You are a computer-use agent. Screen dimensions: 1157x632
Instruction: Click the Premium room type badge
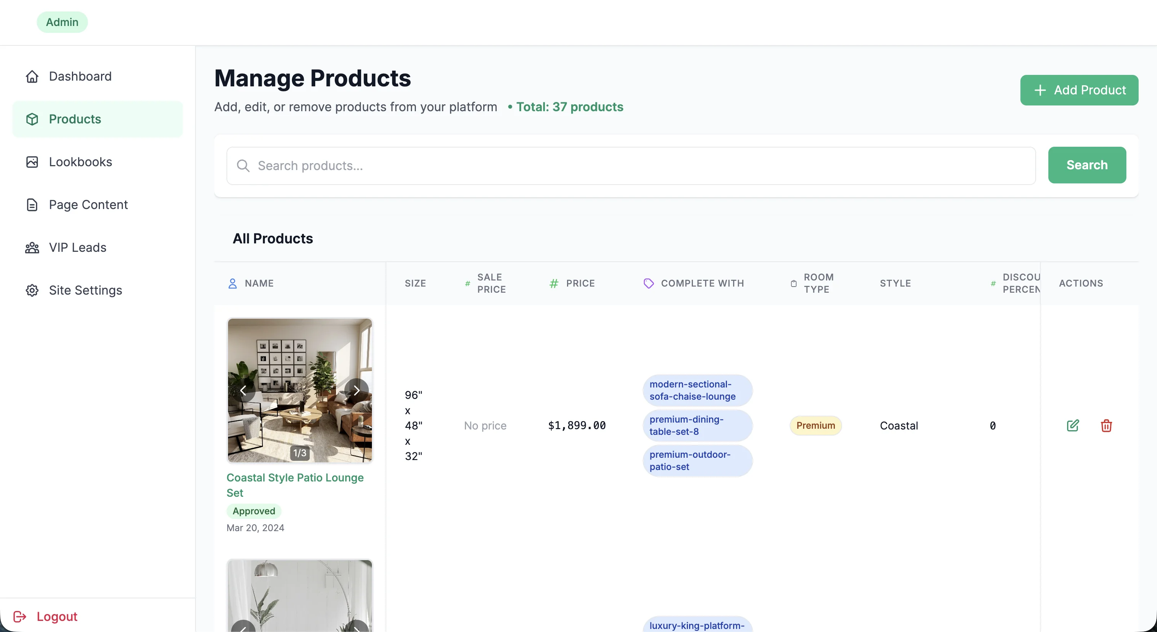816,425
